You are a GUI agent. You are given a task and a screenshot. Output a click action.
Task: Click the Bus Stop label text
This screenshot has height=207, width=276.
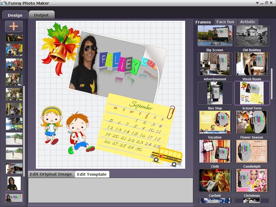click(215, 108)
